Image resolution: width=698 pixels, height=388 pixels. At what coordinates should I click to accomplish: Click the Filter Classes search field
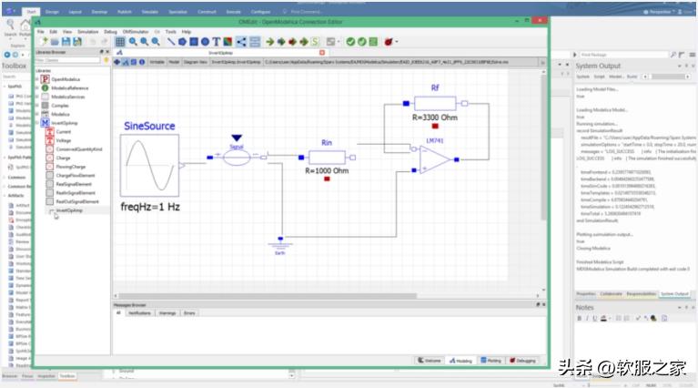click(x=73, y=61)
